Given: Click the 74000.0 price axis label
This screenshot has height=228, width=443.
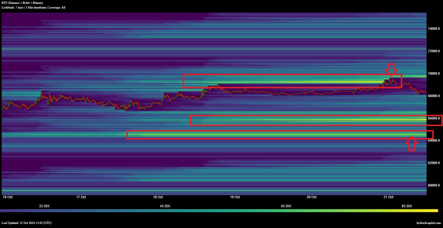Looking at the screenshot, I should point(434,28).
